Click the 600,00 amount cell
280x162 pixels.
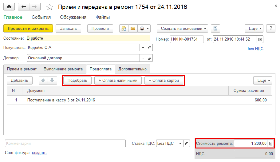[250, 100]
